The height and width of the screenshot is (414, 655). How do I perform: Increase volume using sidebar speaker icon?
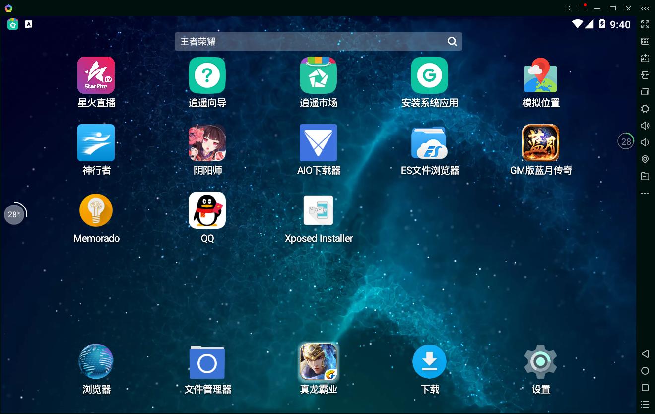[x=645, y=126]
